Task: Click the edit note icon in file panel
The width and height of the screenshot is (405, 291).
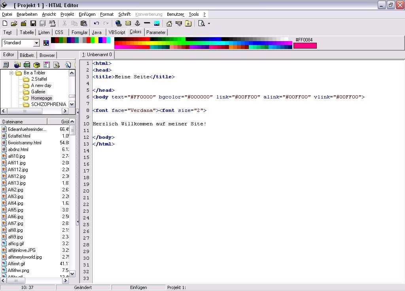Action: (x=56, y=65)
